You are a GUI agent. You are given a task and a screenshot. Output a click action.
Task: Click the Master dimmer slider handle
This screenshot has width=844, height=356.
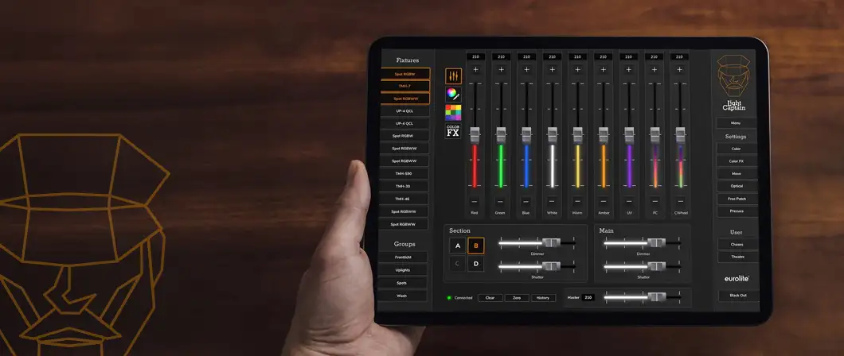(x=656, y=297)
